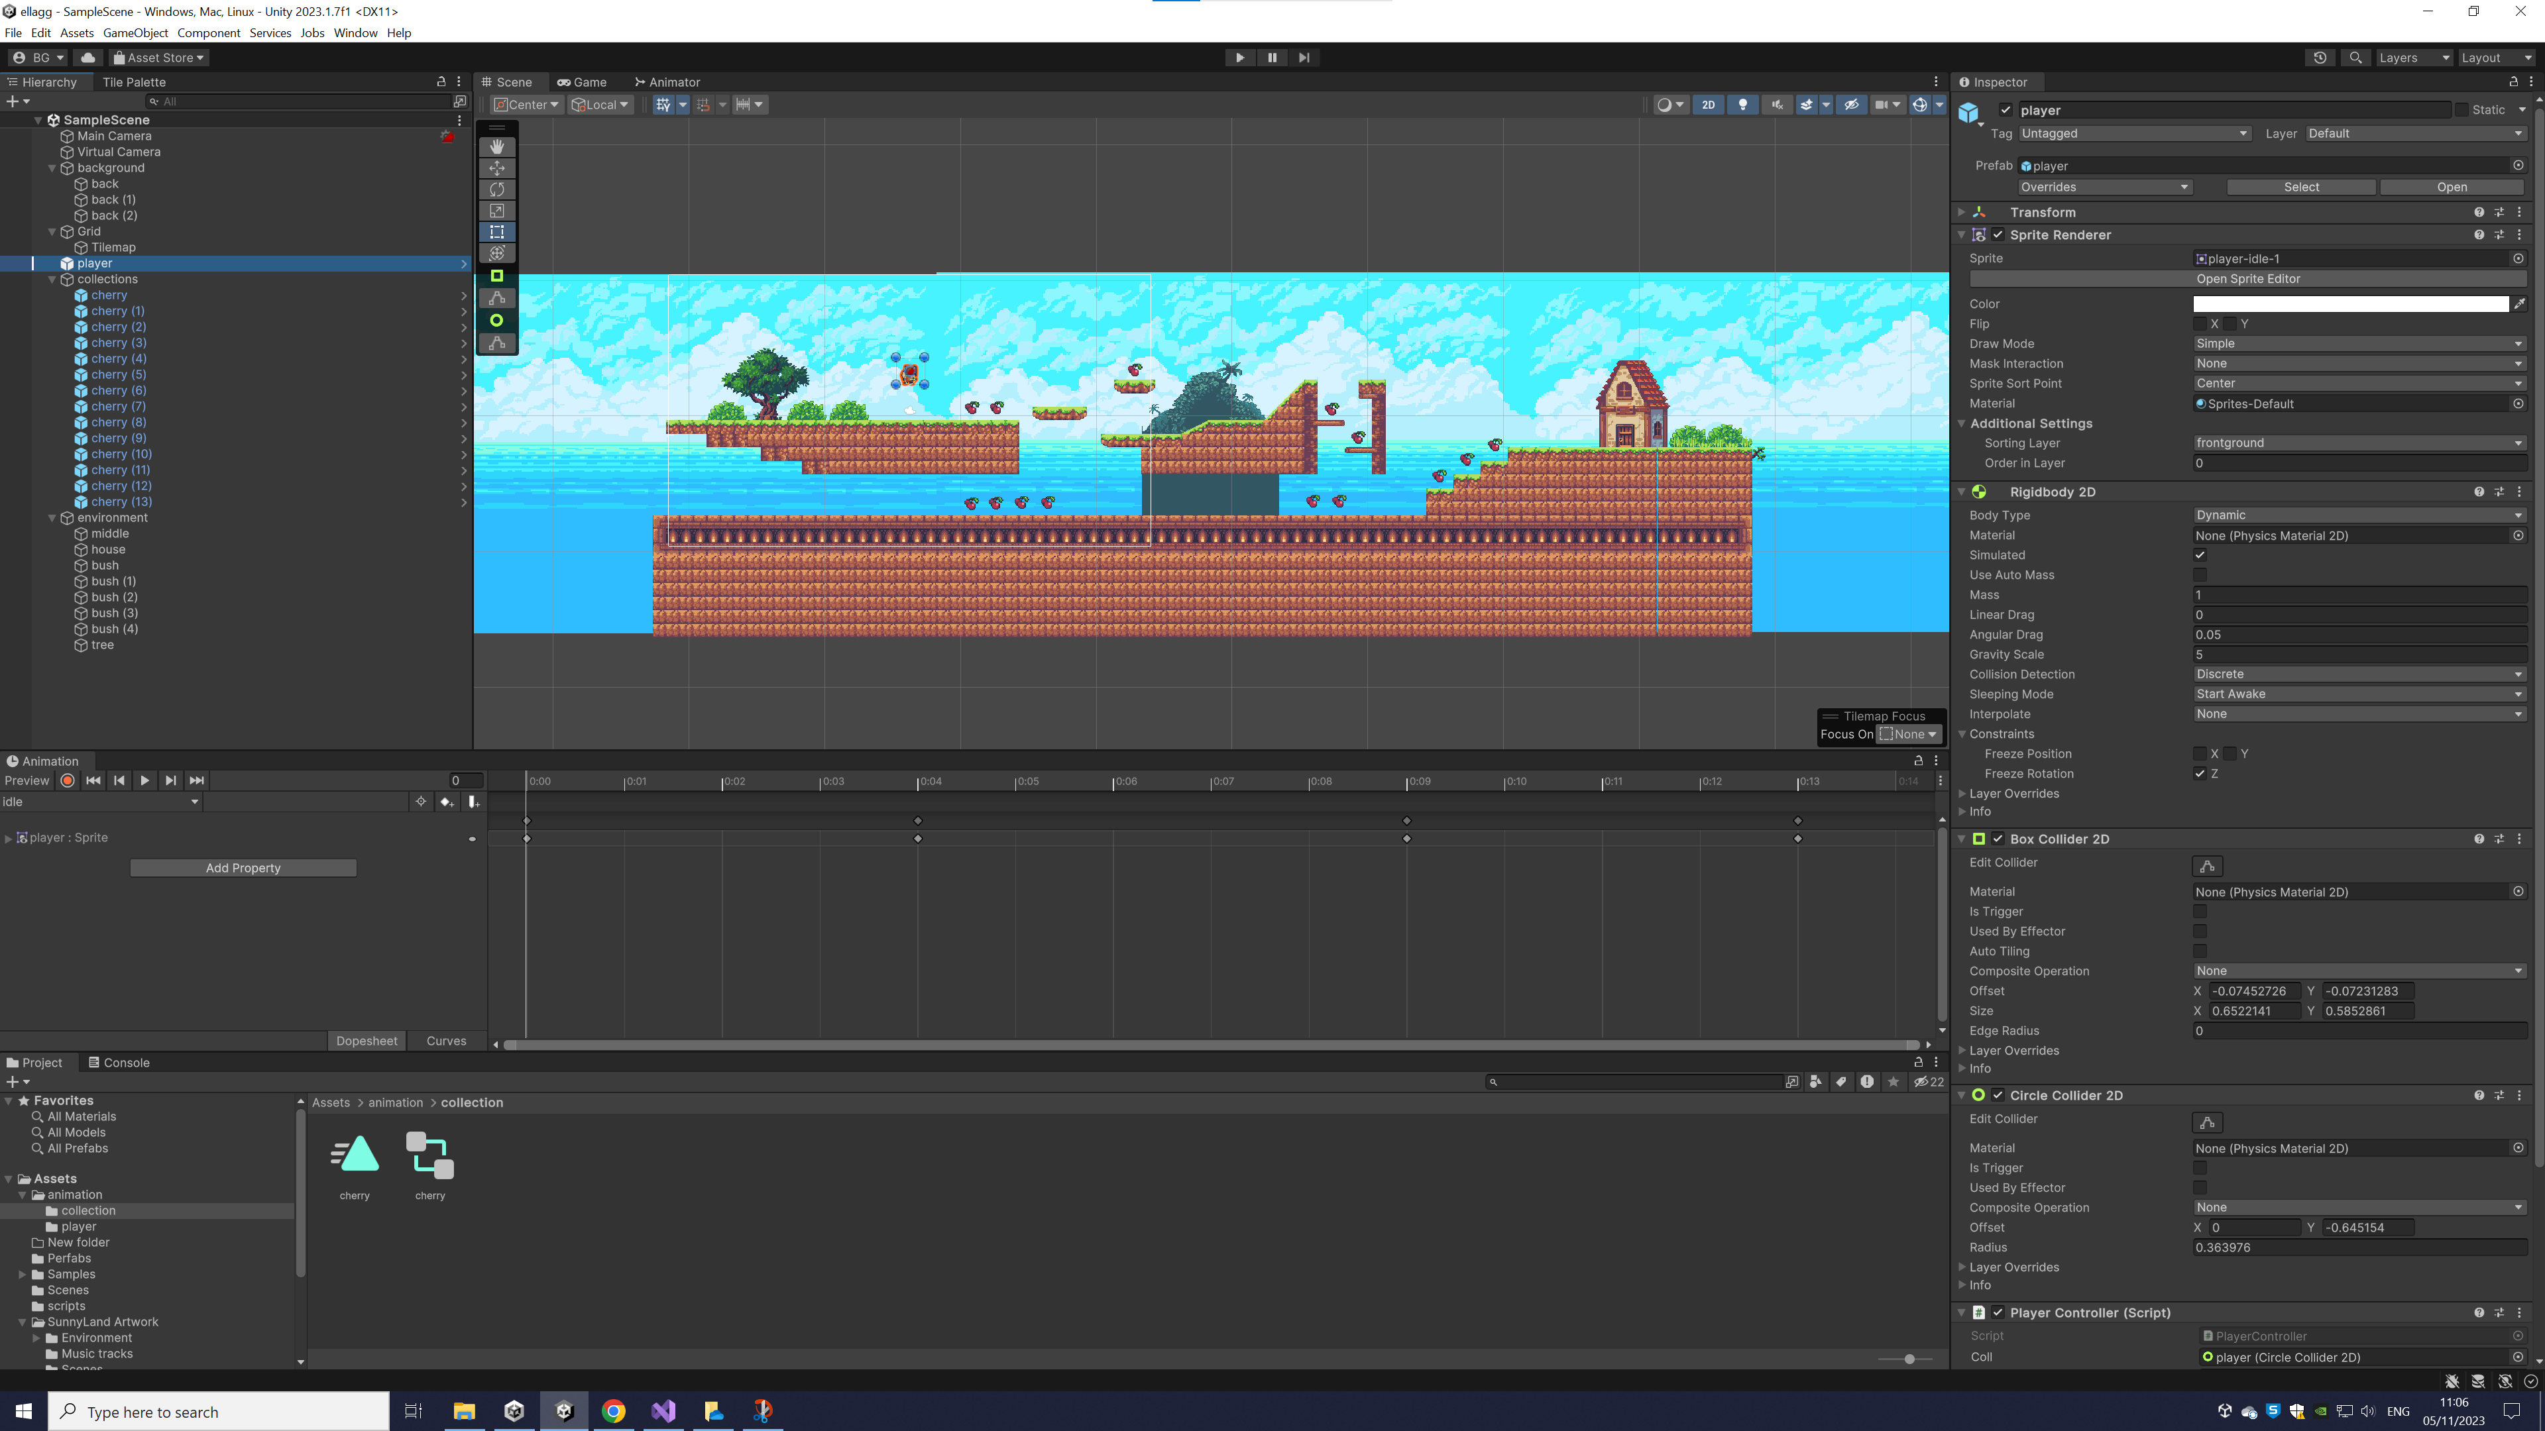Enable Is Trigger on Box Collider 2D
Screen dimensions: 2545x1431
coord(2200,912)
